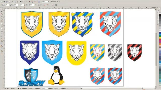Screen dimensions: 161x90
Task: Switch to the Página 5 tab
Action: (51, 88)
